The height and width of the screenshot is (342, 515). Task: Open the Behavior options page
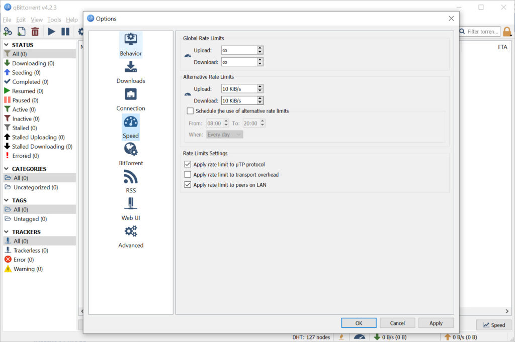pos(131,45)
